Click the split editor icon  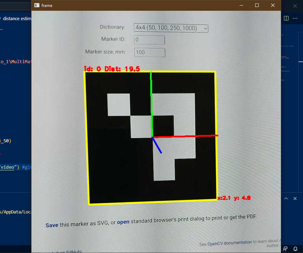tap(286, 18)
